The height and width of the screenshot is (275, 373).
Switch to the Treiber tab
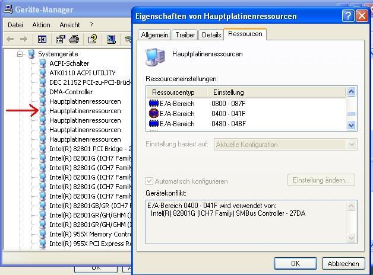[x=185, y=35]
